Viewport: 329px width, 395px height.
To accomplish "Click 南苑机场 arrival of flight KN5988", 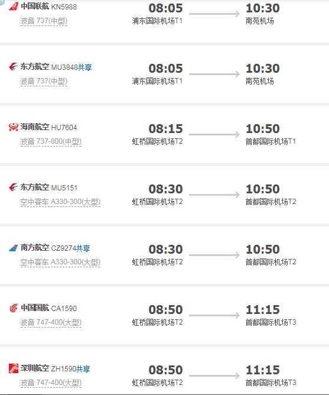I will tap(260, 21).
